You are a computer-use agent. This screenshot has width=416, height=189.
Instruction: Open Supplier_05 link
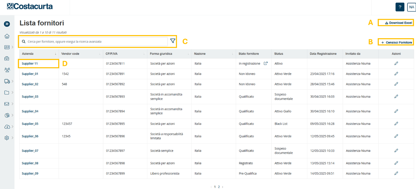(30, 124)
